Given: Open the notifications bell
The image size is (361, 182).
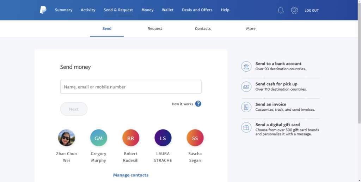Looking at the screenshot, I should tap(281, 10).
